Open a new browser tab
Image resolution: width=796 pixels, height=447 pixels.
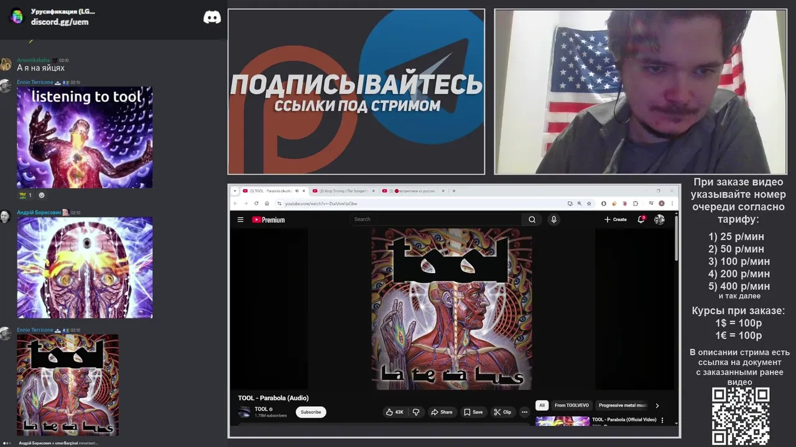click(454, 191)
